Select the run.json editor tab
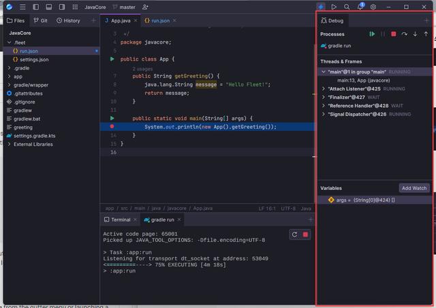The width and height of the screenshot is (436, 308). tap(157, 20)
